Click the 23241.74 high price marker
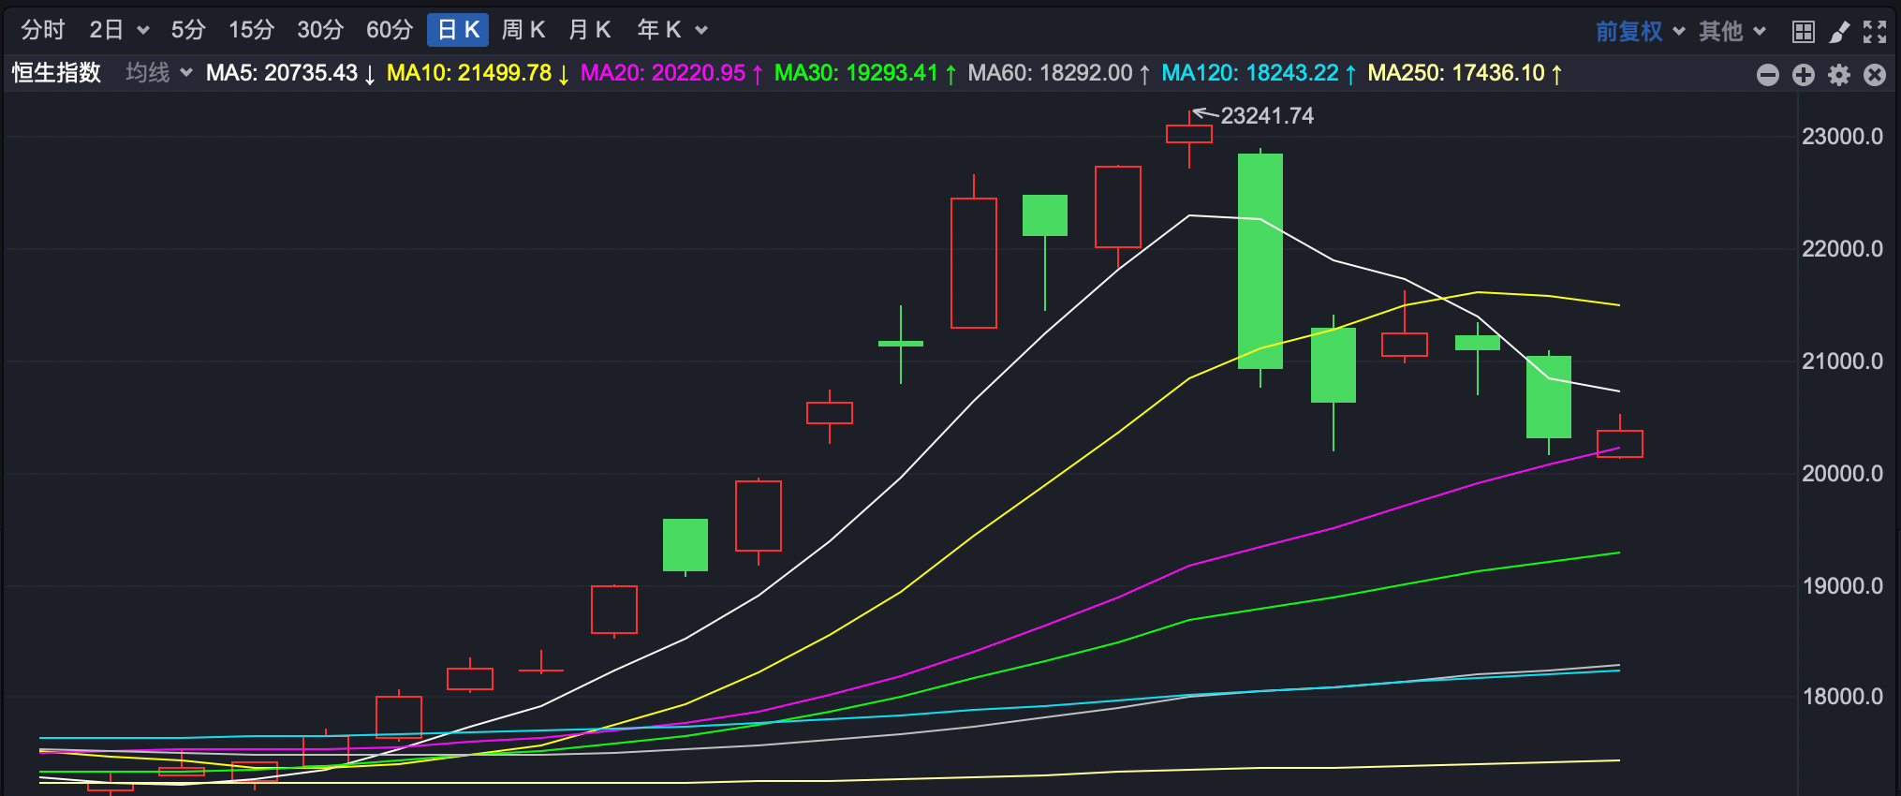Screen dimensions: 1901x796 [x=1267, y=116]
